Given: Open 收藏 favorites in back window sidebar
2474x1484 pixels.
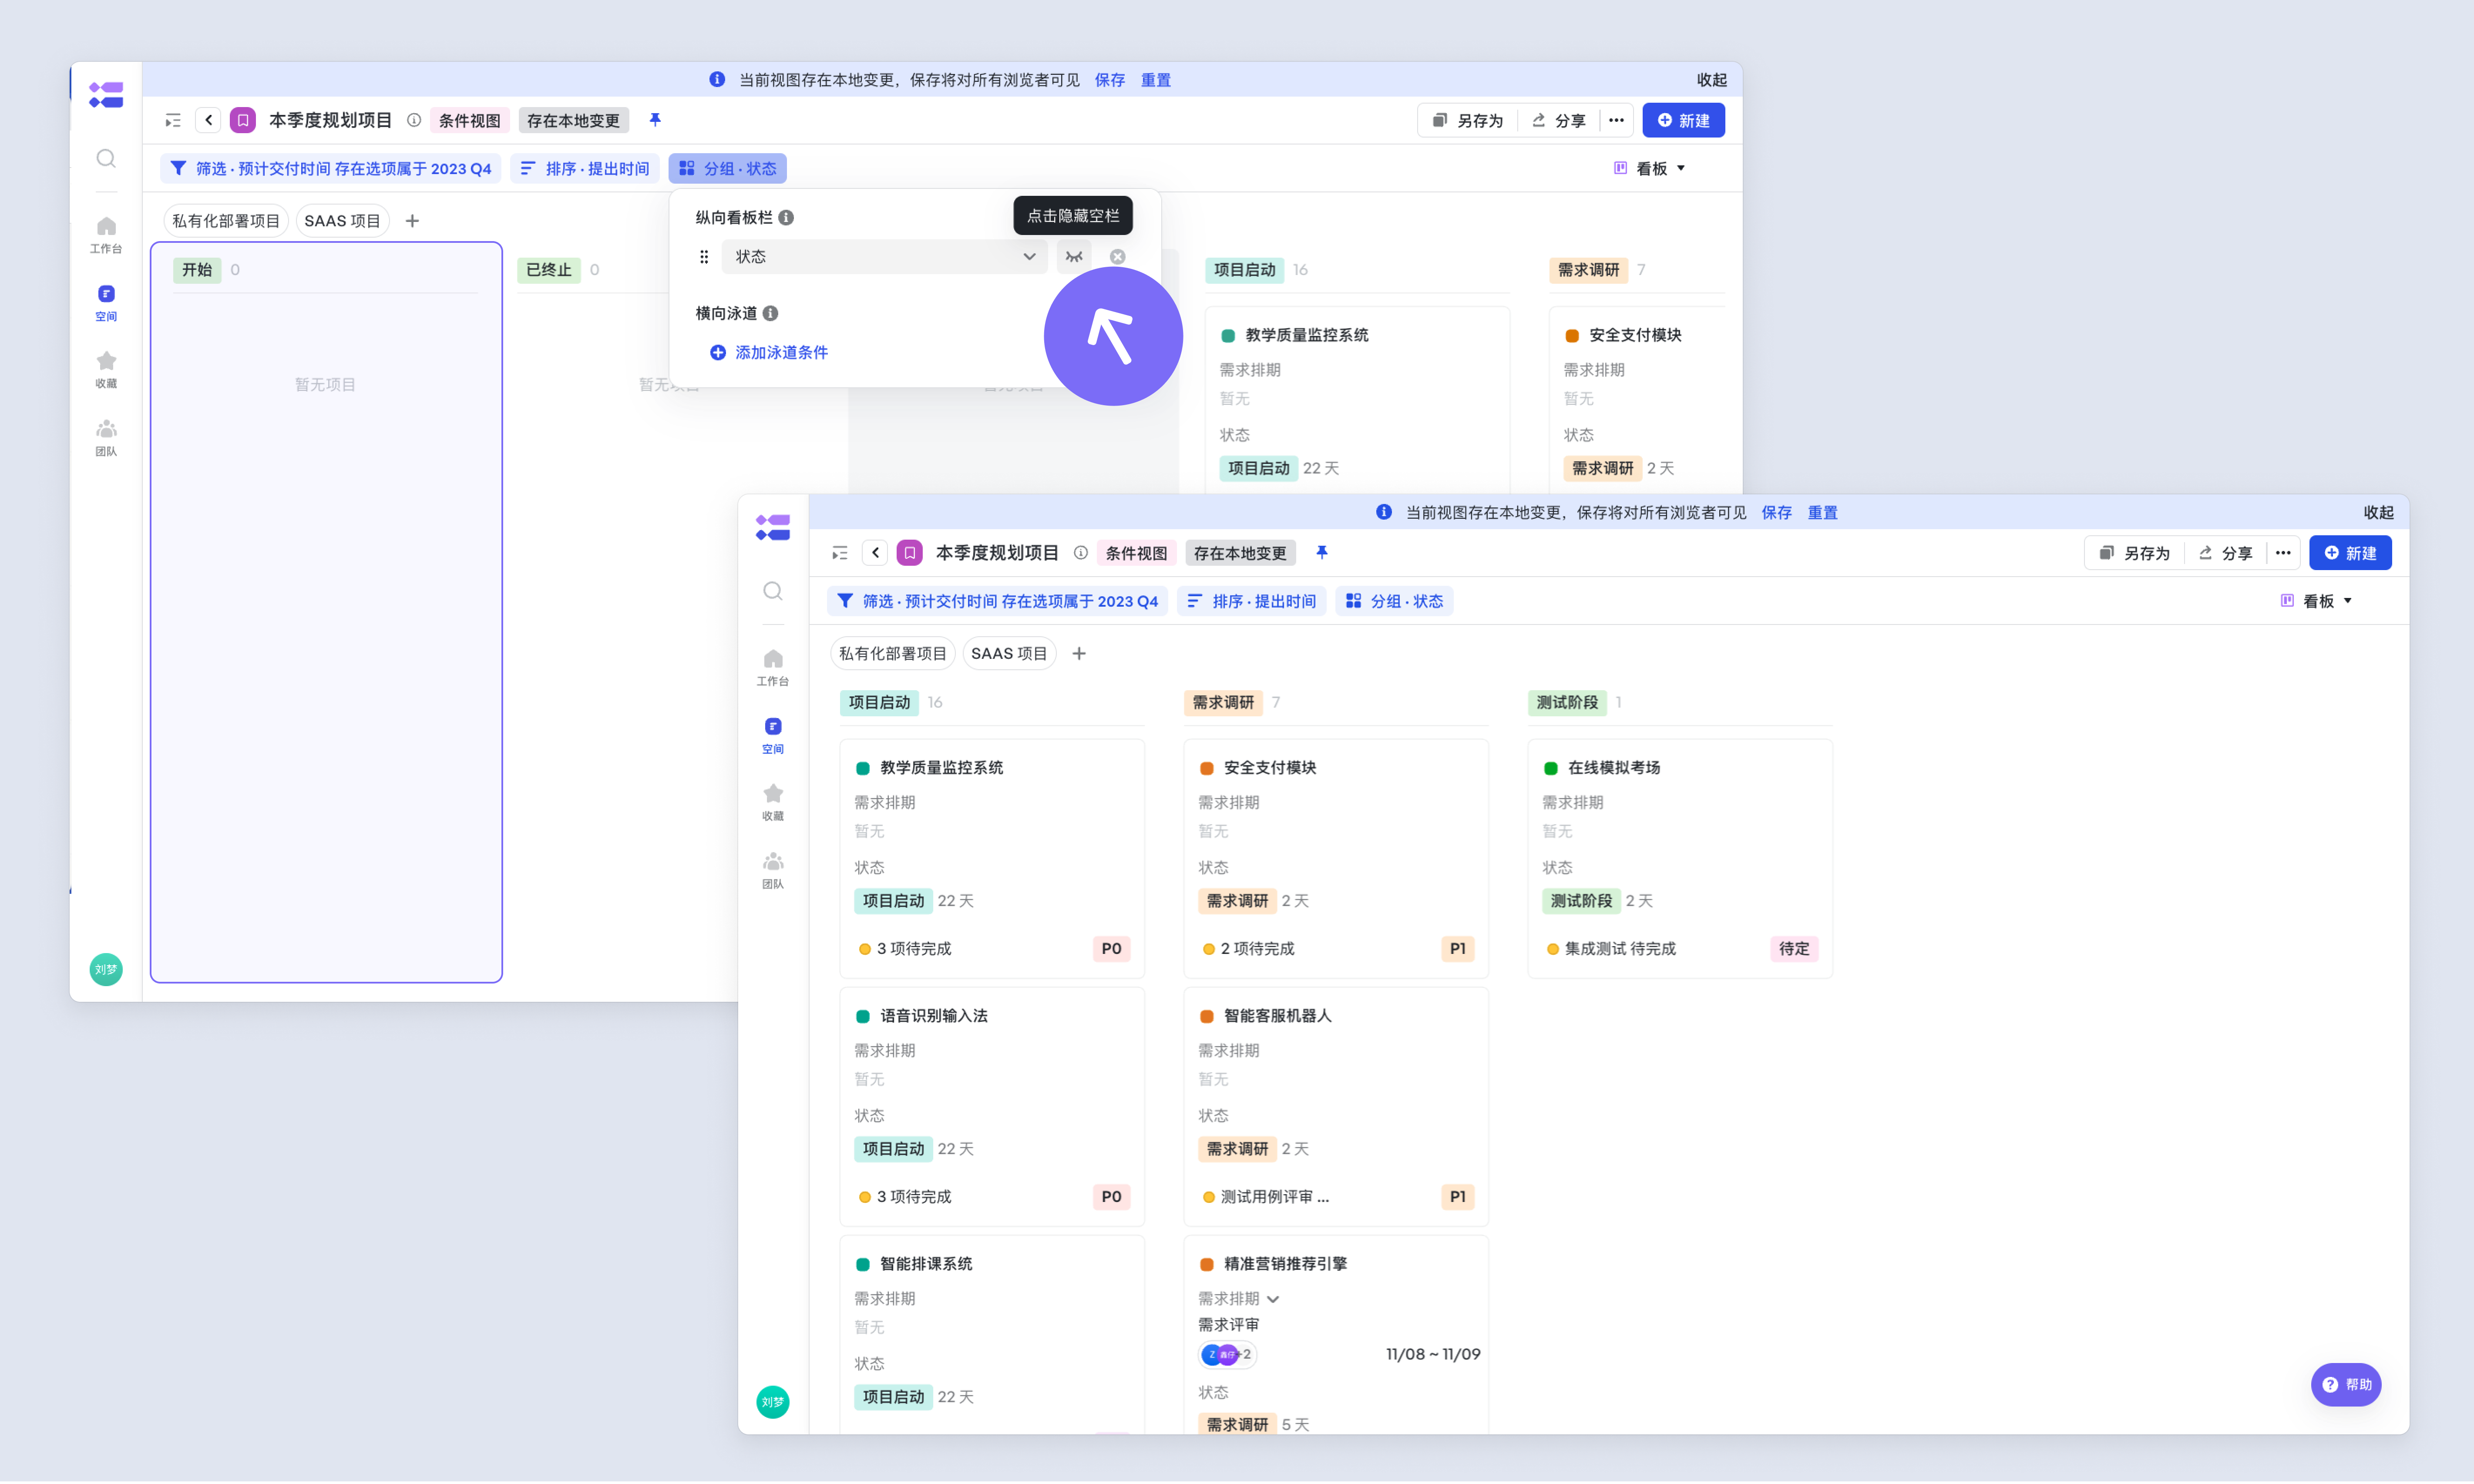Looking at the screenshot, I should point(106,369).
